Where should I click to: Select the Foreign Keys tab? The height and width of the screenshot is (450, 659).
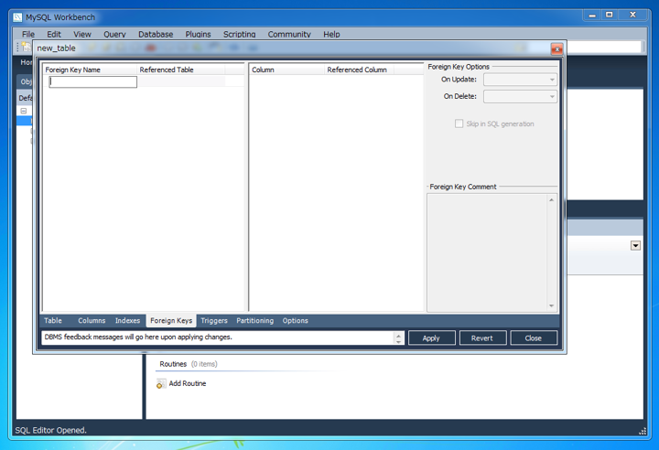click(x=171, y=321)
